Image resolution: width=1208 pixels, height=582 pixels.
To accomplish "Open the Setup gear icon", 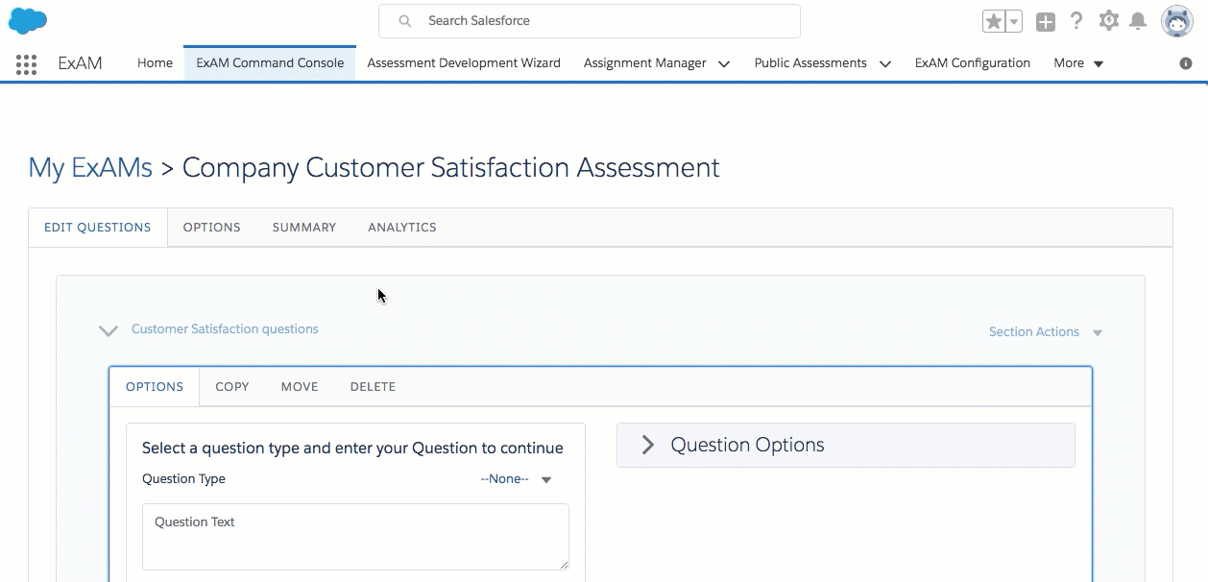I will [1109, 20].
